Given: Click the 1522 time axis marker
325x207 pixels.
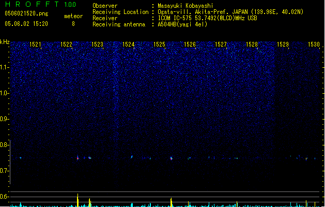Looking at the screenshot, I should click(x=66, y=45).
